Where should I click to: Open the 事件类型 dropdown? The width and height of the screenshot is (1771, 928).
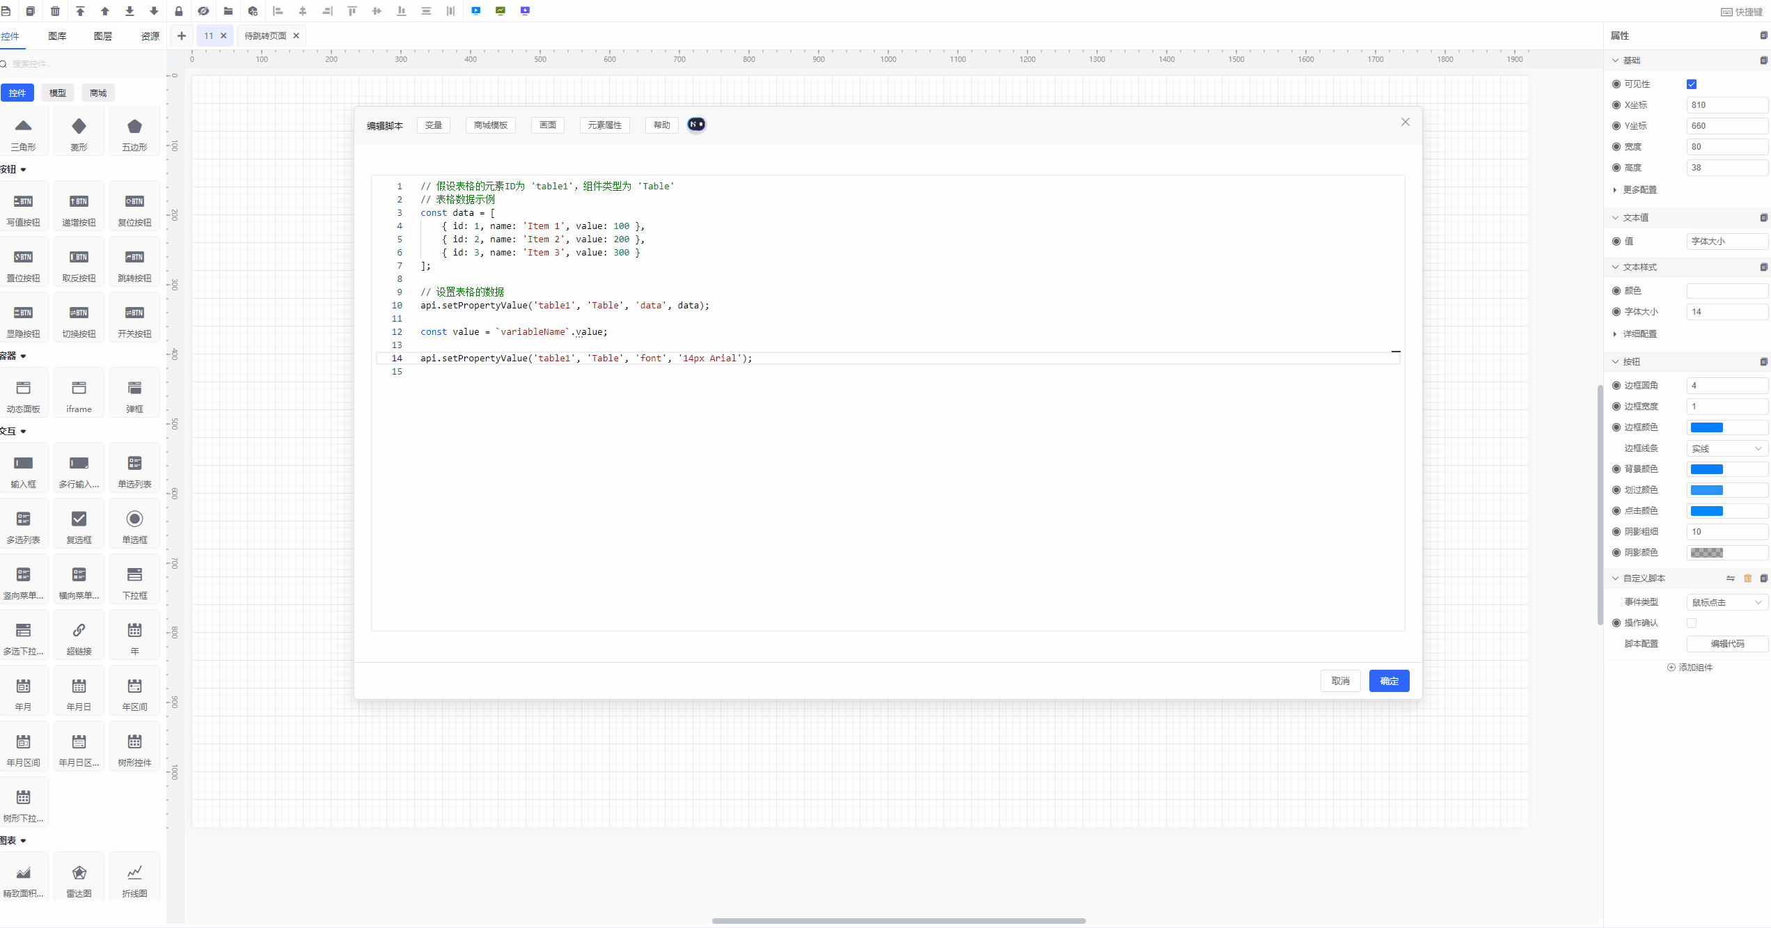point(1726,602)
